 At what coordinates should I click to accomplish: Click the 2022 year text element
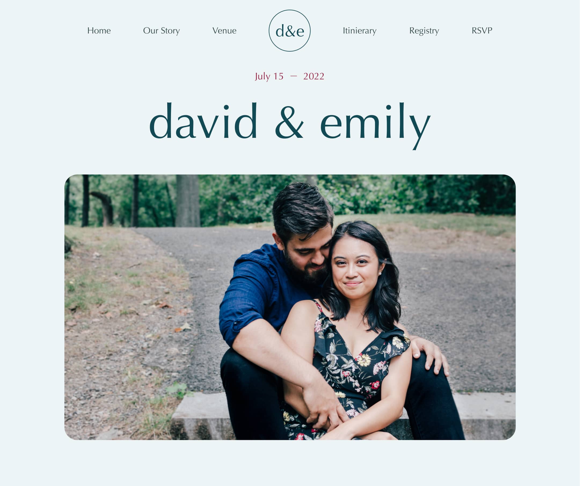pyautogui.click(x=313, y=76)
